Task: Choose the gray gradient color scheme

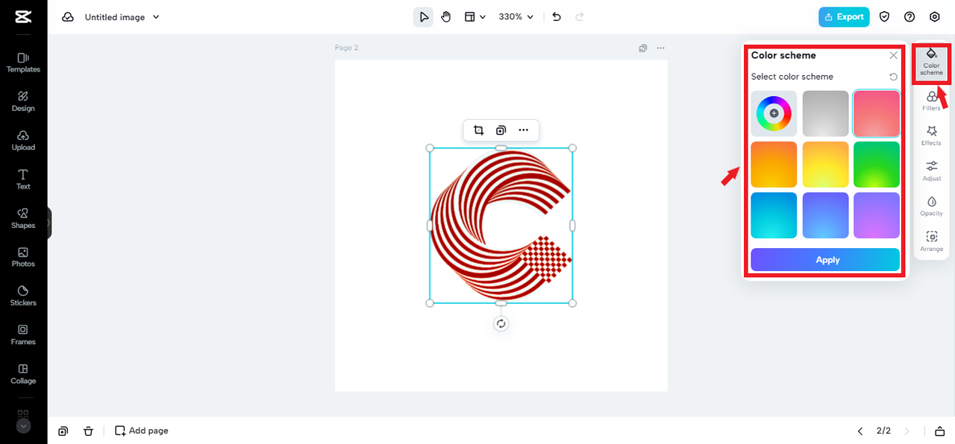Action: point(825,113)
